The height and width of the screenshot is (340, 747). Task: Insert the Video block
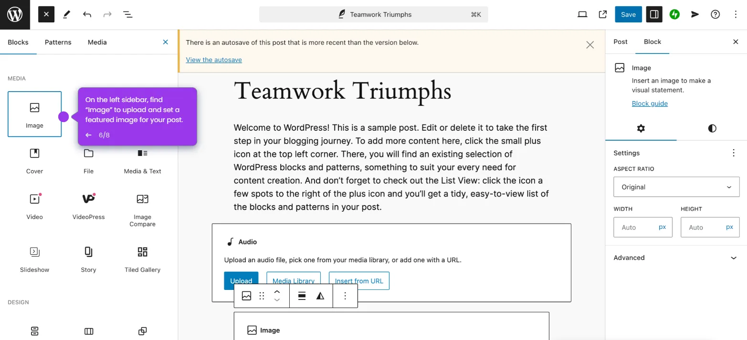34,207
